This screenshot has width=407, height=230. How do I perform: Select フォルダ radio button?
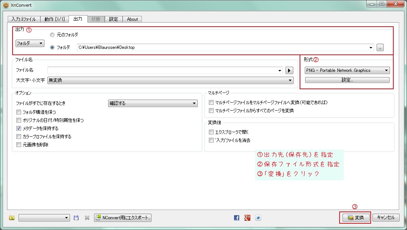pos(52,47)
